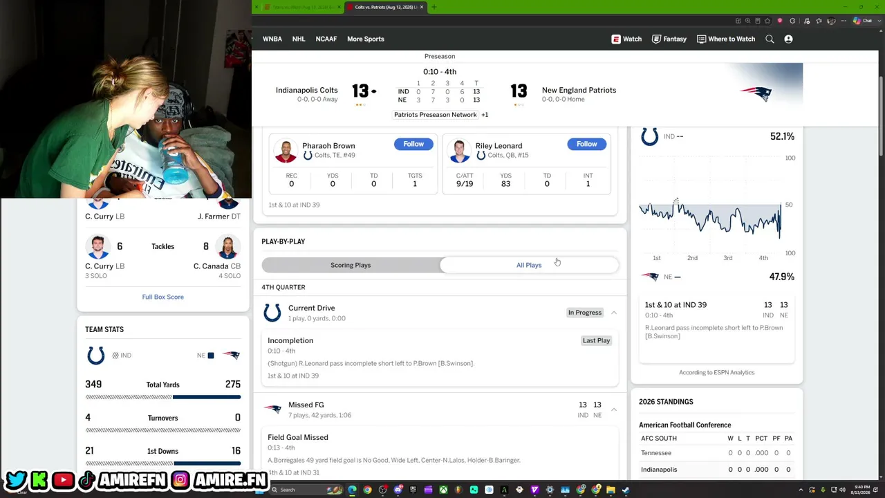Click the Kick icon in stream overlay

tap(39, 479)
